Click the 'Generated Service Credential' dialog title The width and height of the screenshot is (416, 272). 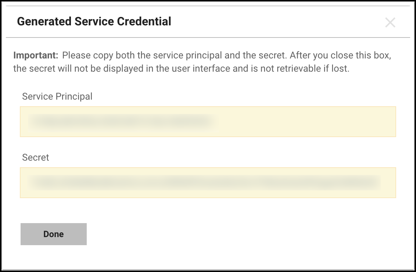pyautogui.click(x=94, y=22)
